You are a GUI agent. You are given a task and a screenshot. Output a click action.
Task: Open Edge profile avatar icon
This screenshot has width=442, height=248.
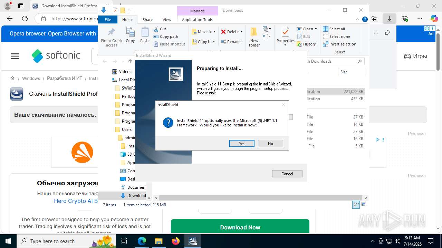(8, 6)
